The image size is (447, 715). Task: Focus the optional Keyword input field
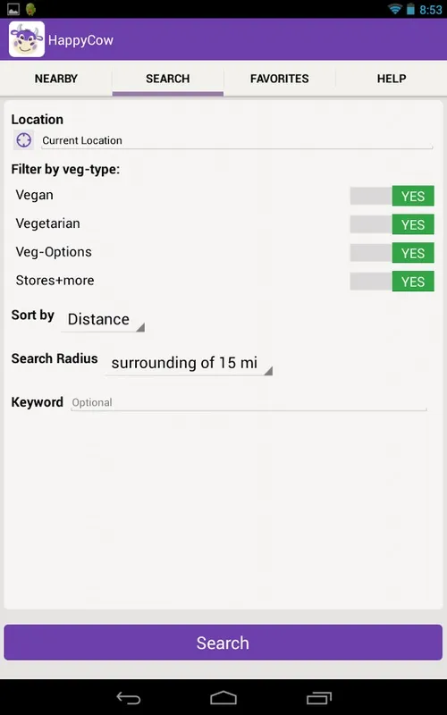(249, 403)
